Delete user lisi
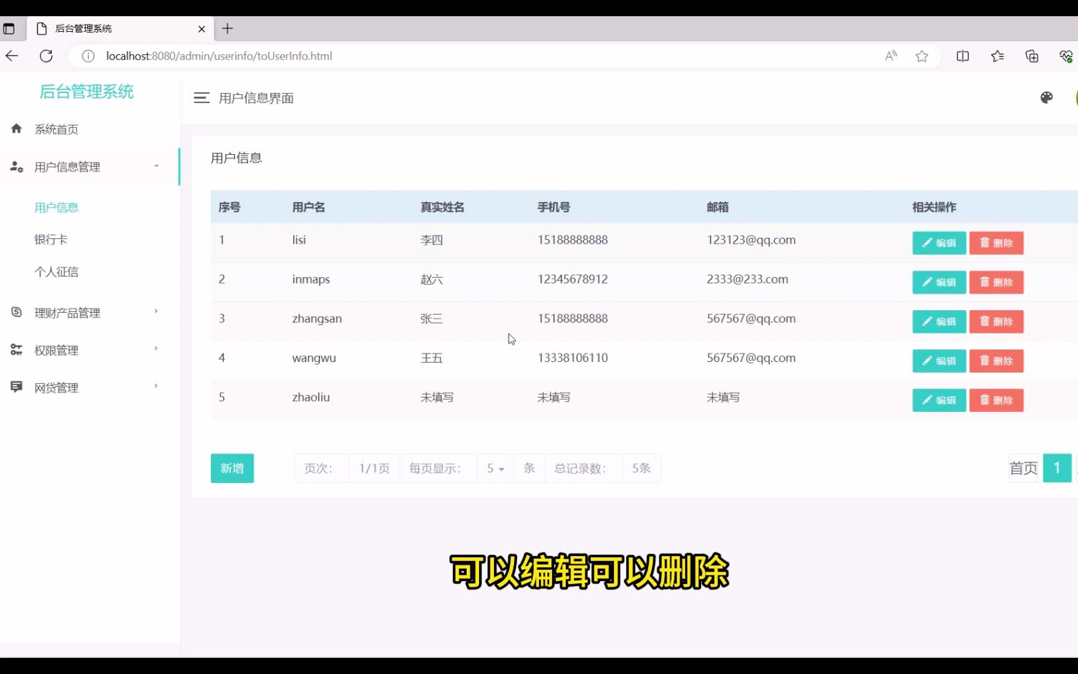Image resolution: width=1078 pixels, height=674 pixels. (x=996, y=243)
